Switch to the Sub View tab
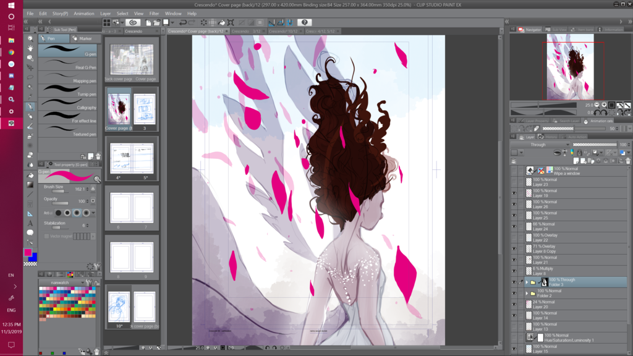The width and height of the screenshot is (633, 356). click(556, 30)
